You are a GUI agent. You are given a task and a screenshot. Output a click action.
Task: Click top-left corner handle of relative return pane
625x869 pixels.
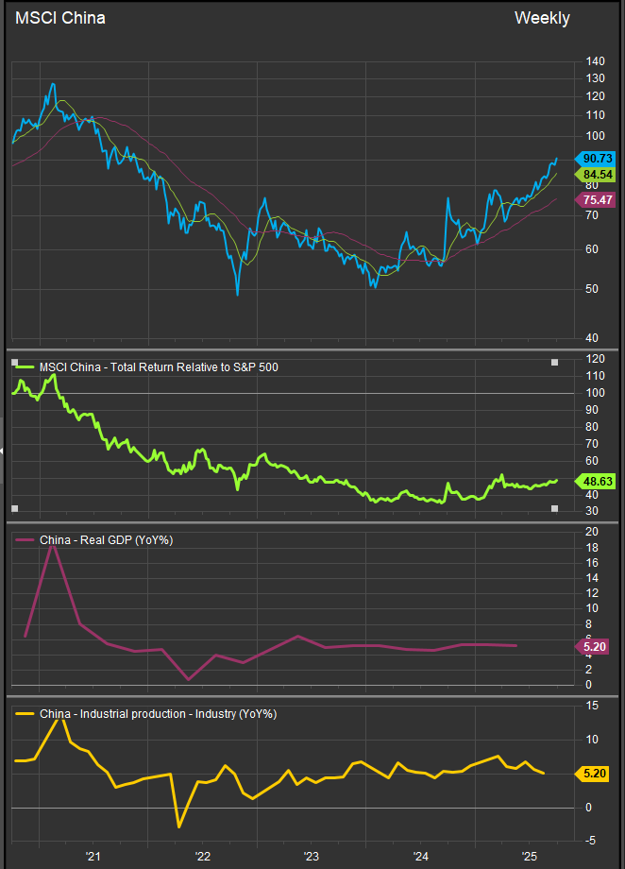coord(14,362)
